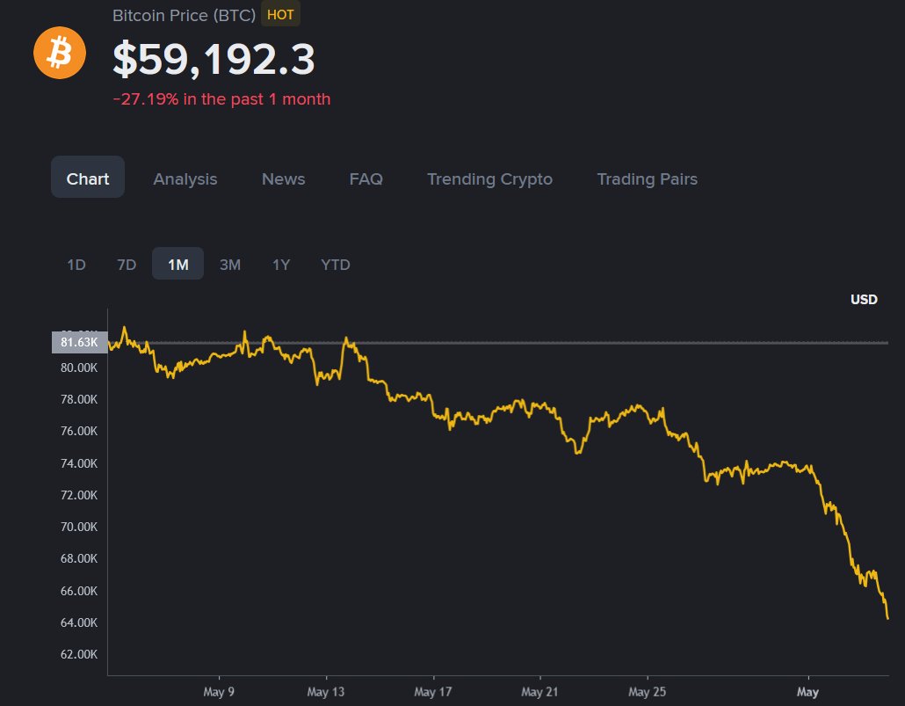Select the YTD time range
This screenshot has height=706, width=905.
[x=336, y=265]
